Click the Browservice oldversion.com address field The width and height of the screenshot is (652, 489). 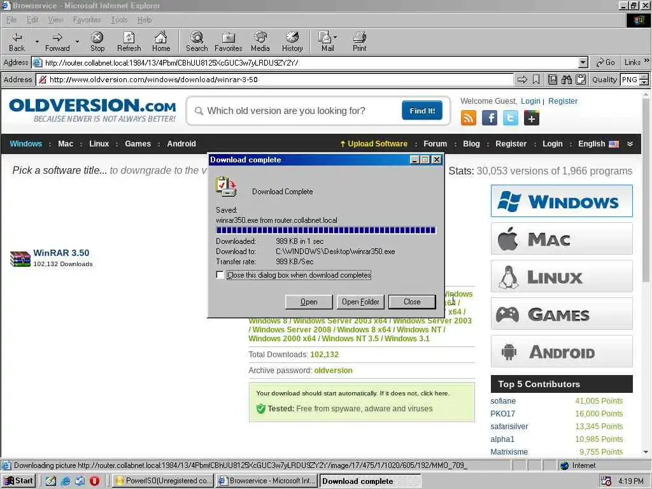(x=274, y=80)
